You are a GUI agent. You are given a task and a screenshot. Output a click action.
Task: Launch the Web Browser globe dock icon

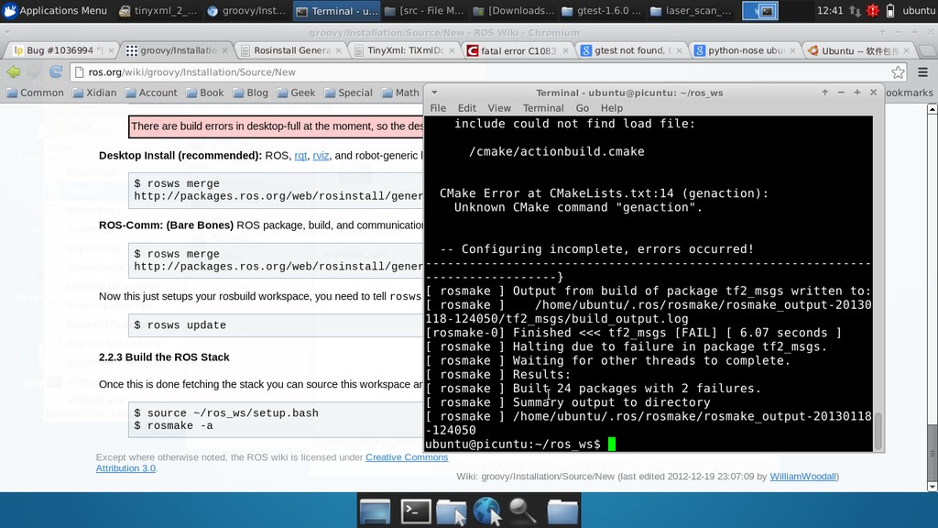[x=487, y=511]
